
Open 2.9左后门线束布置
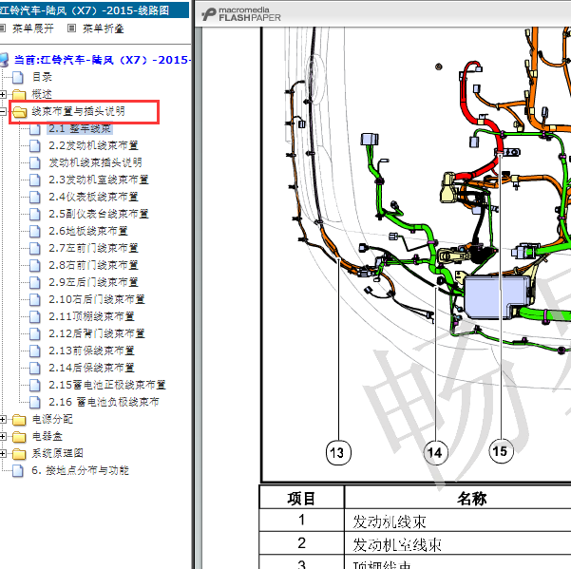(x=94, y=282)
